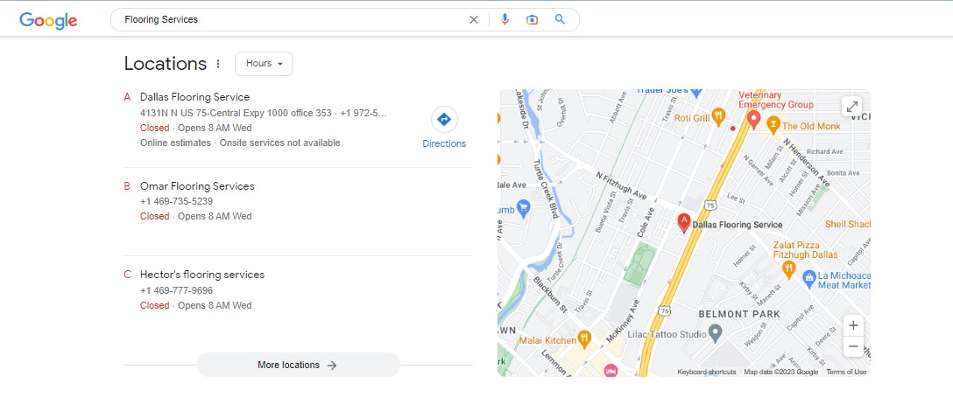Zoom in on the map
The image size is (953, 404).
click(x=853, y=325)
